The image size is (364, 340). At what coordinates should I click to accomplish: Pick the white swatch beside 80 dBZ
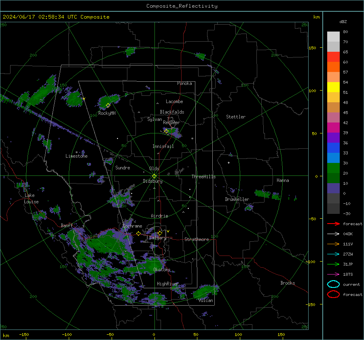point(333,36)
